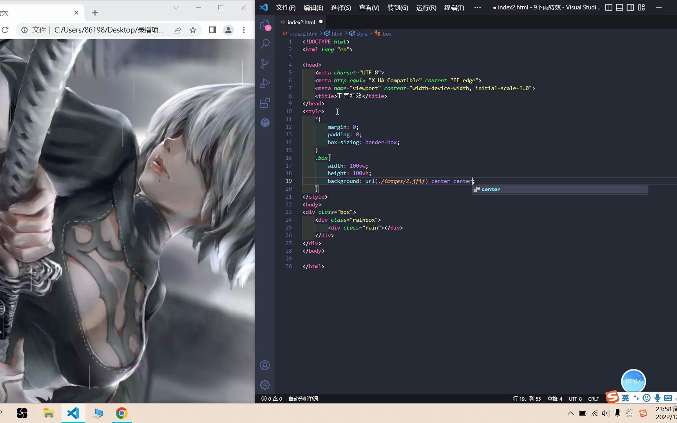Open the 查看(V) menu
The height and width of the screenshot is (423, 677).
click(x=369, y=7)
